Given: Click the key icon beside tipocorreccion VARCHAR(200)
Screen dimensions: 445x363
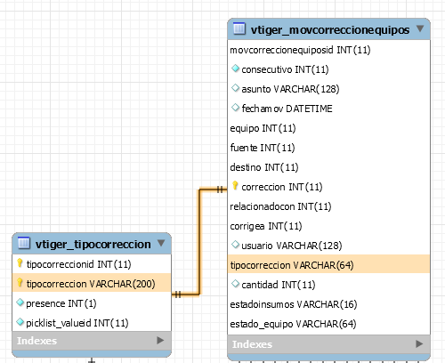Looking at the screenshot, I should (20, 283).
